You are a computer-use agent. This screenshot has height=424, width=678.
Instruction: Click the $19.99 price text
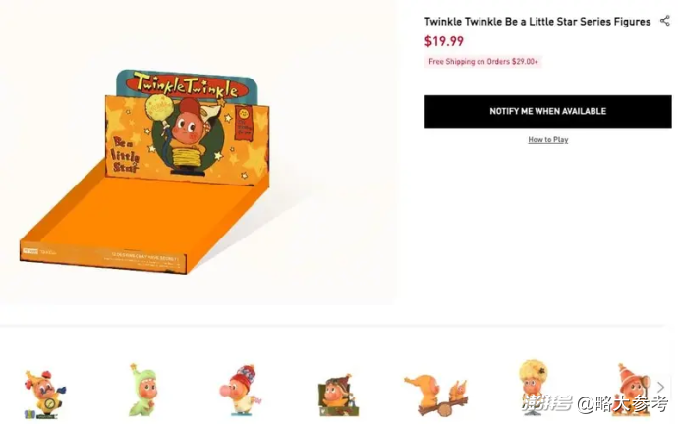coord(443,41)
